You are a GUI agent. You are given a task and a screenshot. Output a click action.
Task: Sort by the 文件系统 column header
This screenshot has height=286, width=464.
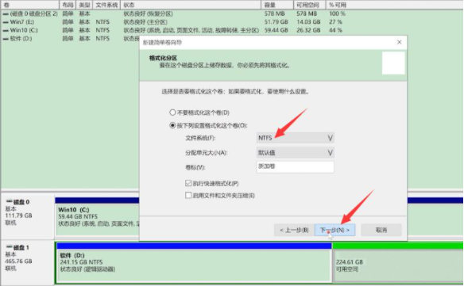coord(106,5)
